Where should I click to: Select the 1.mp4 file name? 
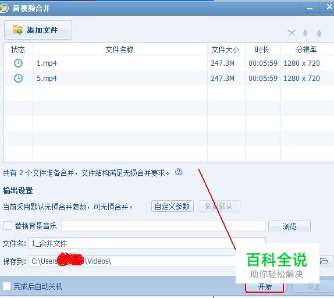47,63
